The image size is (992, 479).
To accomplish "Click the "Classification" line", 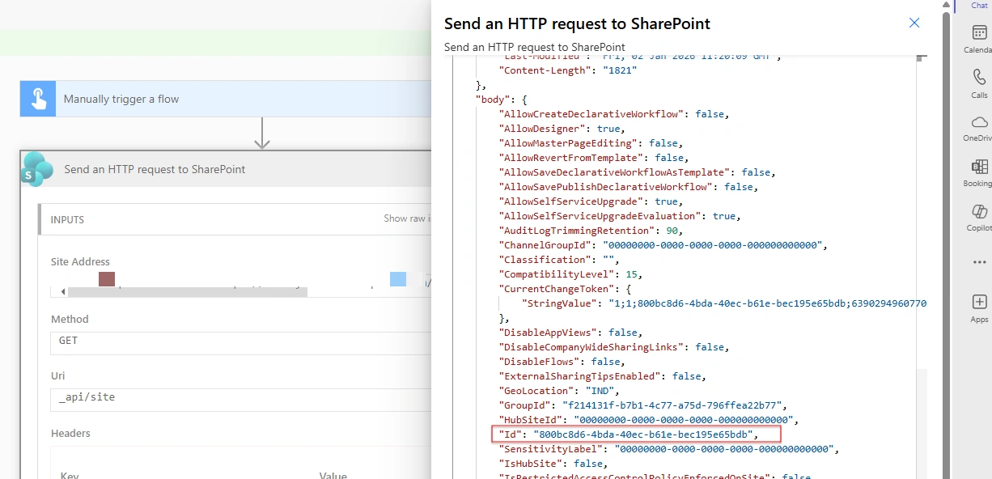I will tap(560, 260).
